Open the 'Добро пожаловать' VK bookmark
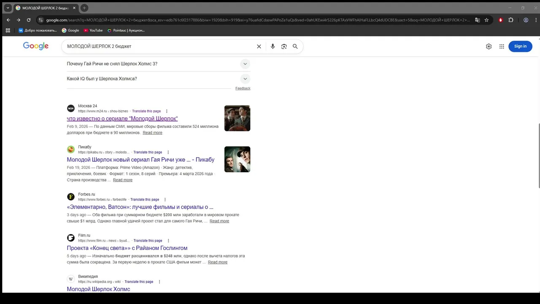 38,30
